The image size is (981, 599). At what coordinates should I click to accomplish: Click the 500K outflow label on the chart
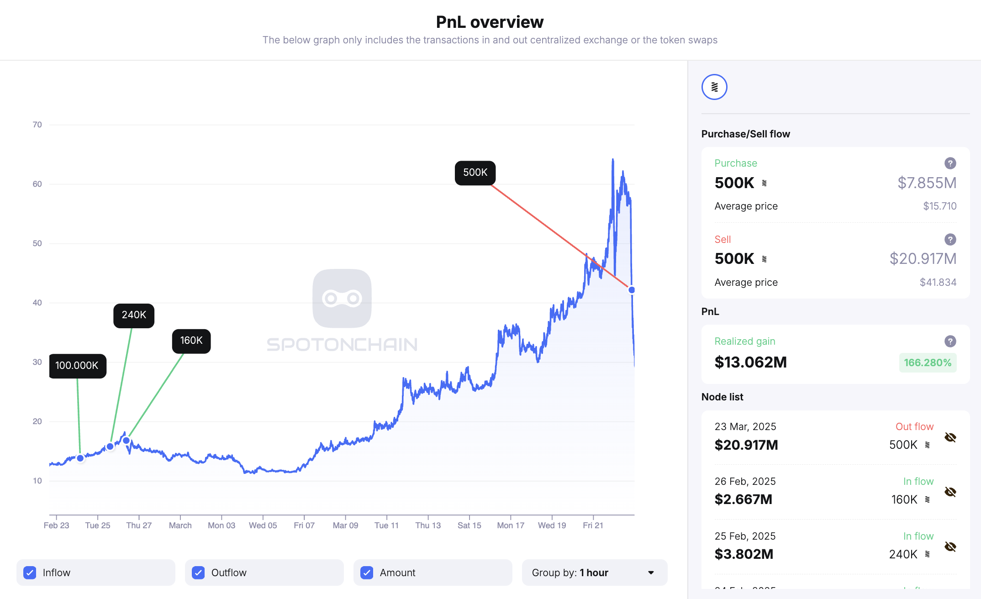point(475,173)
